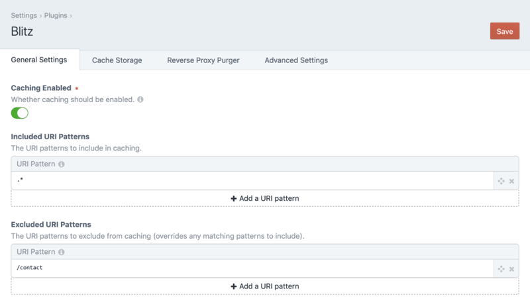Click the info icon beside Caching Enabled description
The image size is (530, 305).
pyautogui.click(x=140, y=99)
